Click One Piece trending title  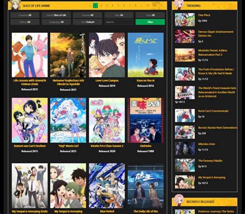coord(204,15)
